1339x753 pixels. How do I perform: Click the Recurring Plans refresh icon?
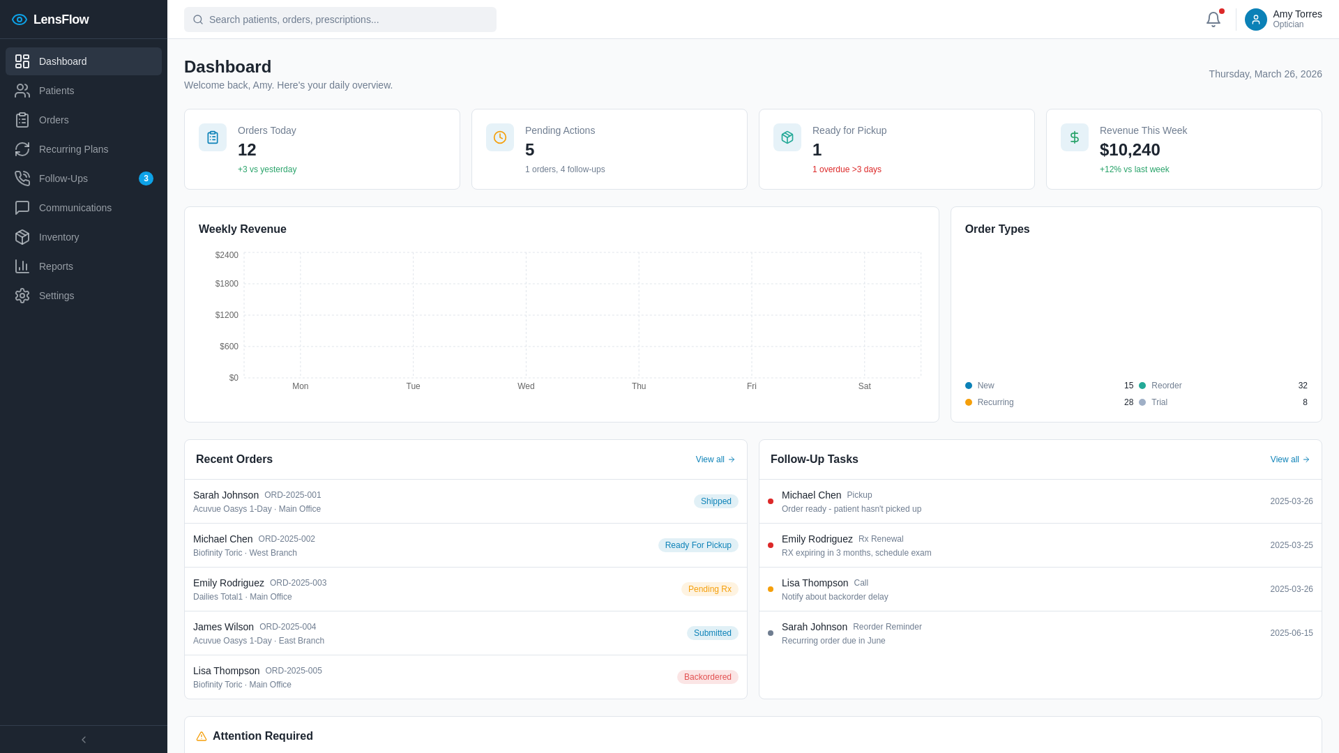[x=22, y=149]
